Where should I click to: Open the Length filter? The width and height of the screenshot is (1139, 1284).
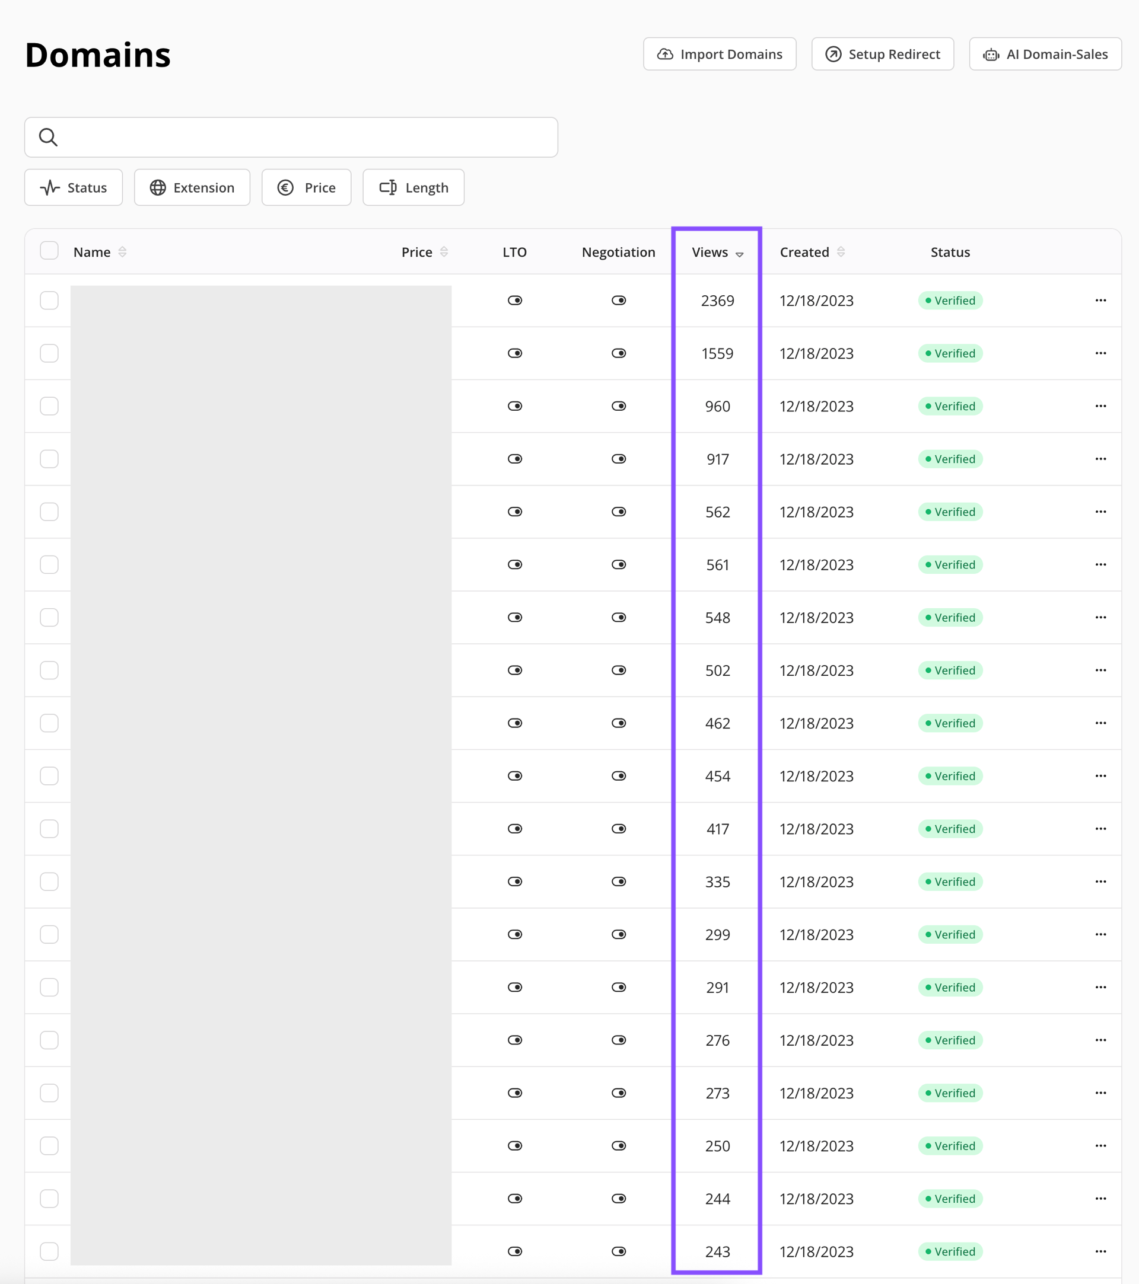(413, 187)
